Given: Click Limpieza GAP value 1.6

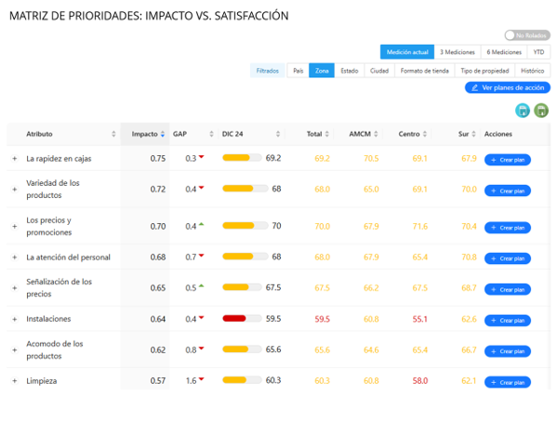Looking at the screenshot, I should tap(191, 381).
